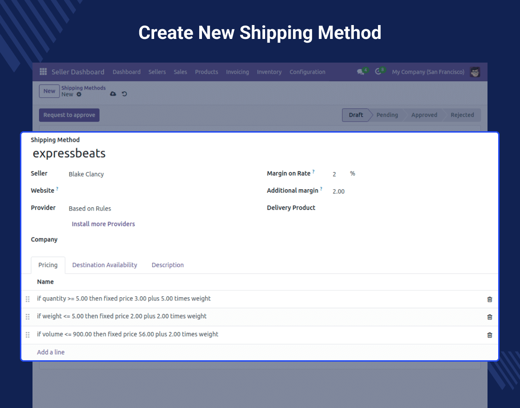Open rule 'if weight <= 5.00 then fixed price 2.00'
Image resolution: width=520 pixels, height=408 pixels.
121,316
